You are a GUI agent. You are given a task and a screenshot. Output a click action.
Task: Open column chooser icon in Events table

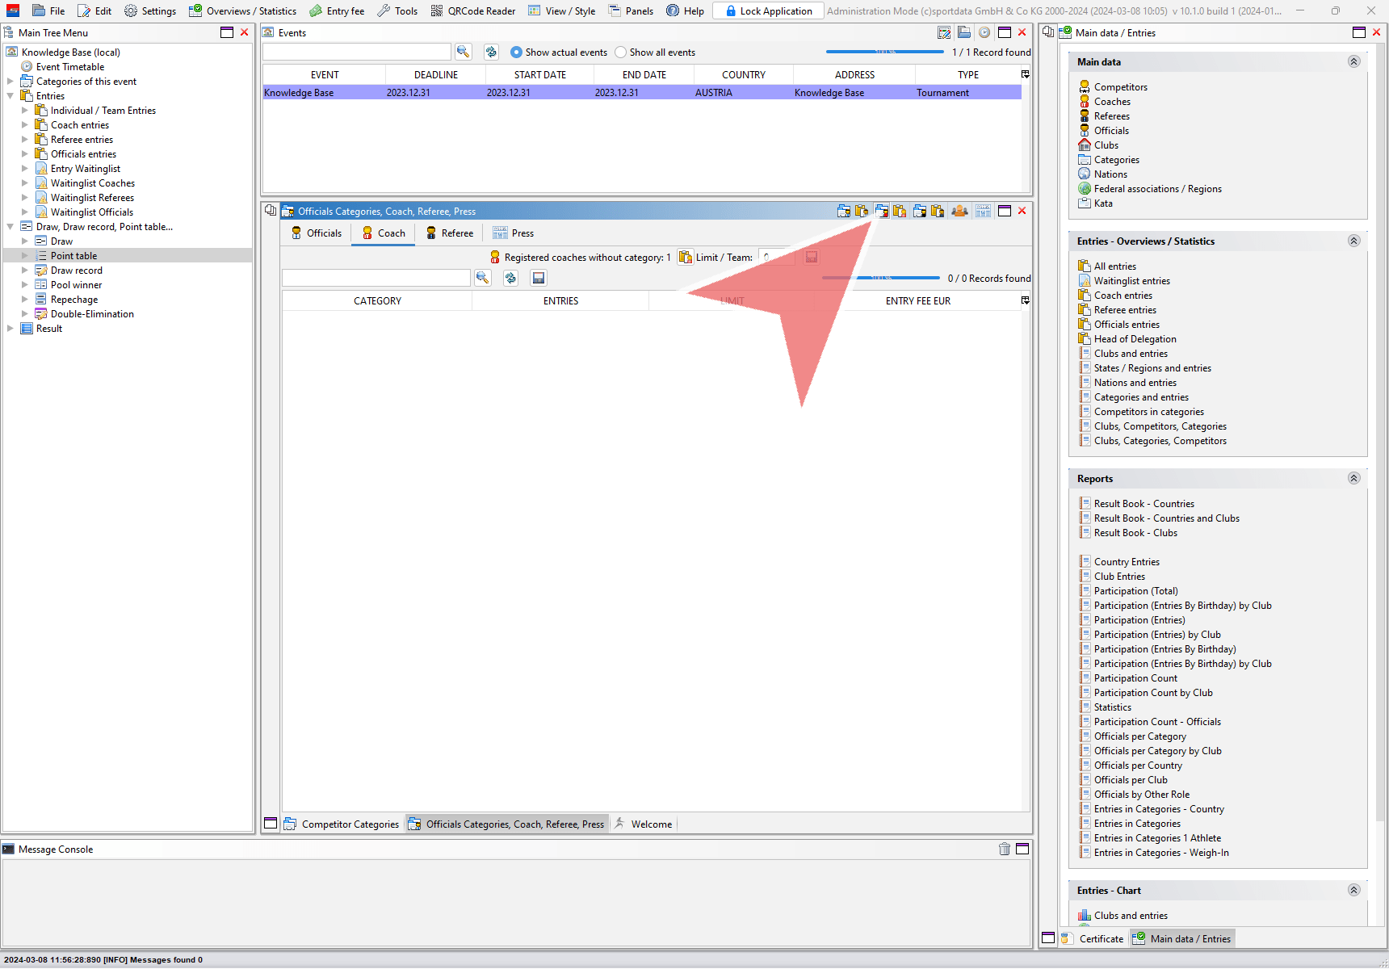[x=1025, y=74]
